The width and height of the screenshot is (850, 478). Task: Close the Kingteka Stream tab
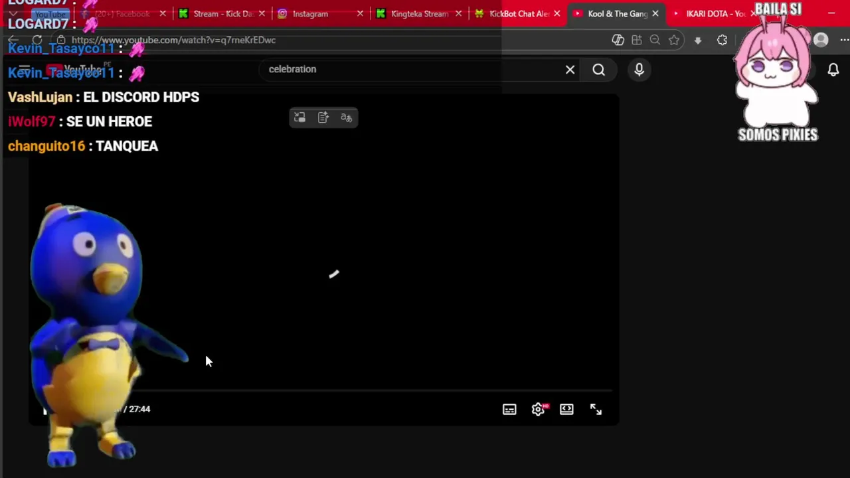pos(458,14)
